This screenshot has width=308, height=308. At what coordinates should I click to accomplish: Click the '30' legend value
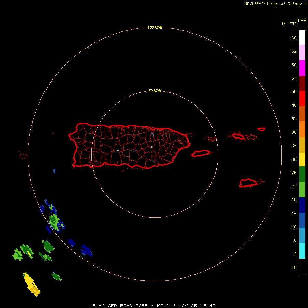294,159
